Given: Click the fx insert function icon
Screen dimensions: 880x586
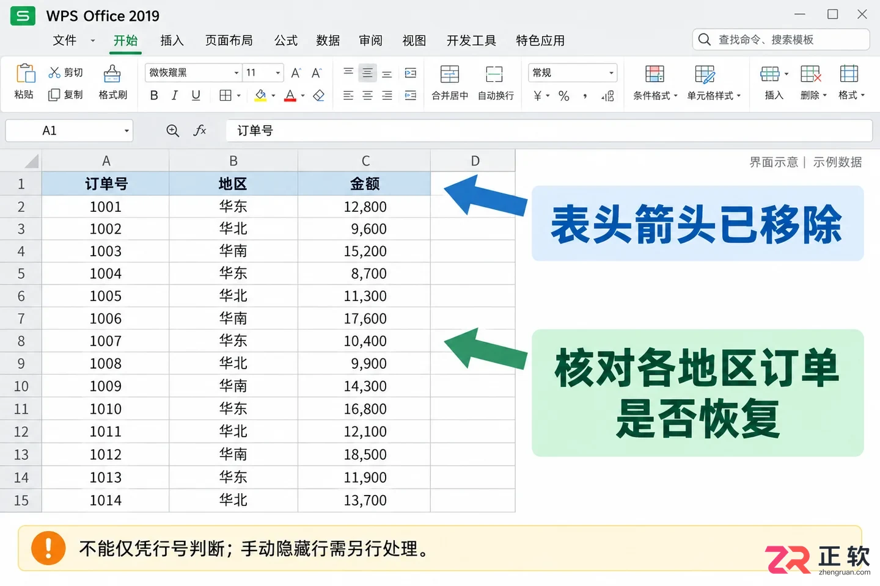Looking at the screenshot, I should coord(200,131).
